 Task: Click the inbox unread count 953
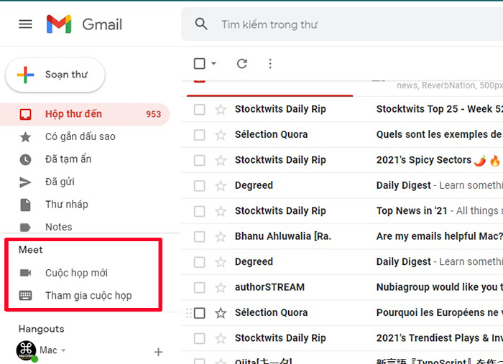coord(153,114)
